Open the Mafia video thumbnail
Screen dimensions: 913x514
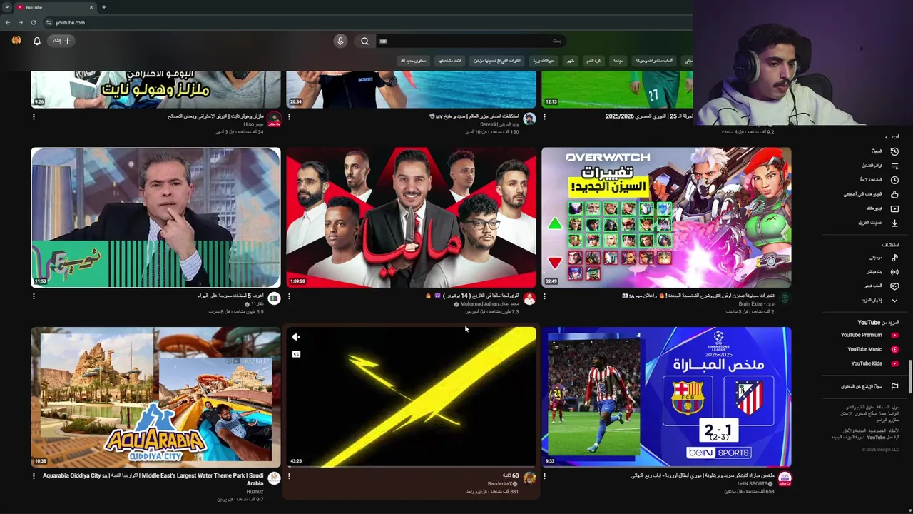(x=411, y=218)
